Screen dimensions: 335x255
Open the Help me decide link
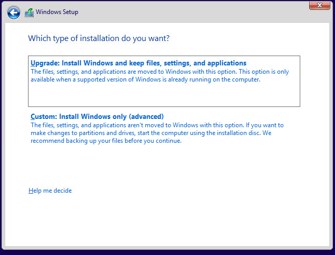(x=50, y=191)
